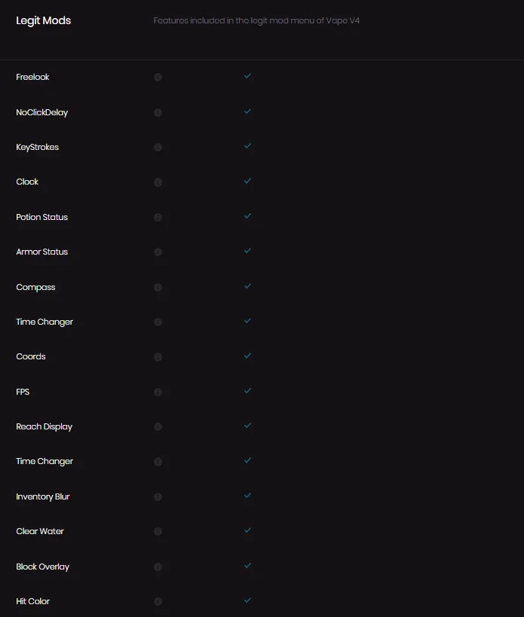The image size is (524, 617).
Task: Click the info icon beside Freelook
Action: tap(158, 77)
